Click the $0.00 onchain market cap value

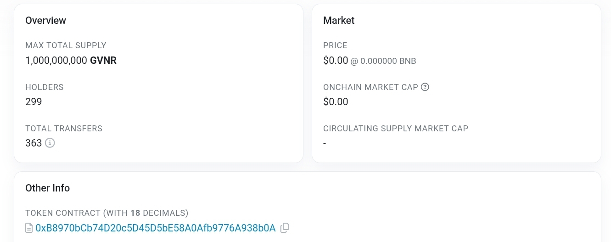pyautogui.click(x=336, y=101)
